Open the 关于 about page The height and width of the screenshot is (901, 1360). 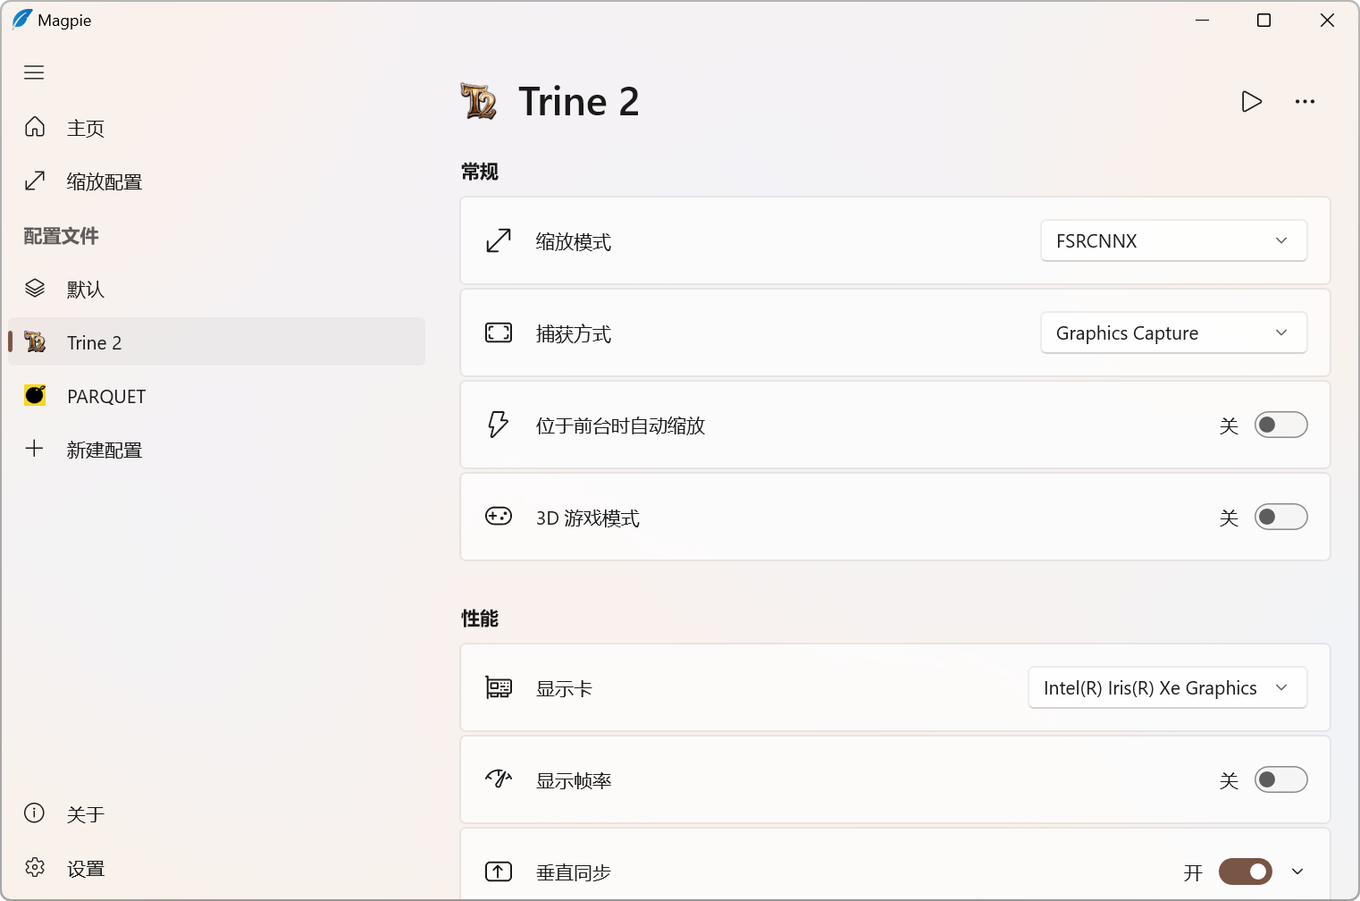click(216, 814)
